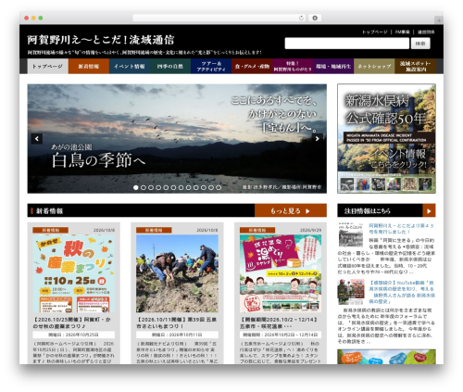
Task: Click the 新着情報 tag on 2026/10/8 first card
Action: point(51,230)
